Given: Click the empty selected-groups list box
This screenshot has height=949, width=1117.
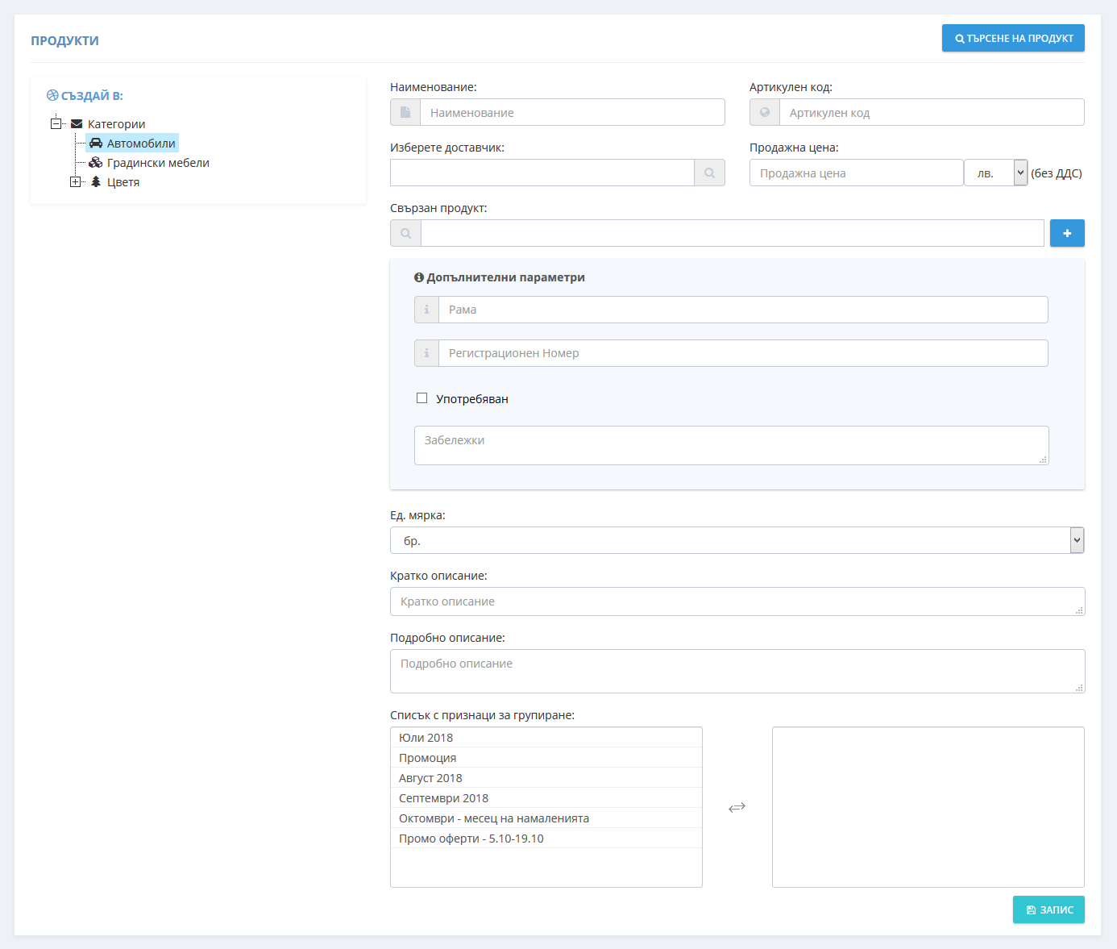Looking at the screenshot, I should tap(928, 807).
